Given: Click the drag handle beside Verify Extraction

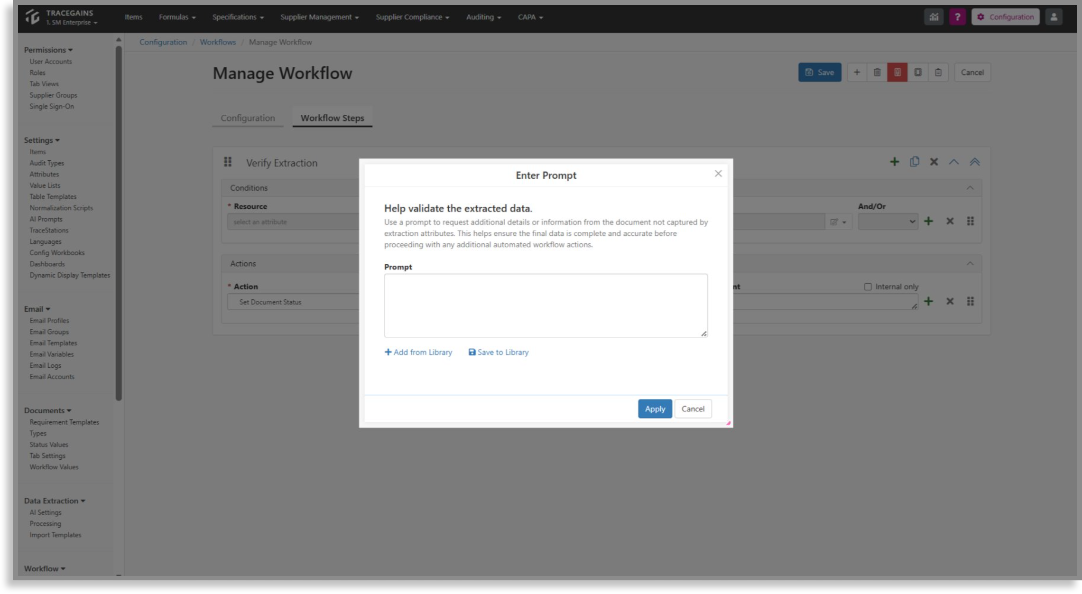Looking at the screenshot, I should coord(228,162).
